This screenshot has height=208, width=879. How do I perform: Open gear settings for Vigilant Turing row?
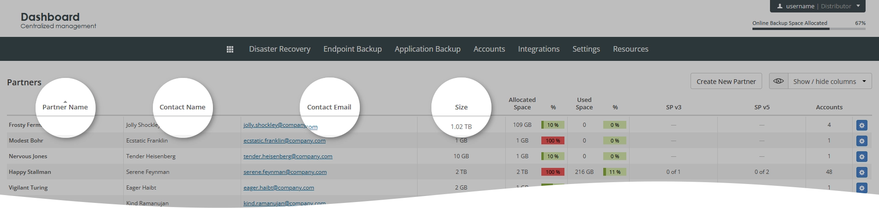pos(861,188)
